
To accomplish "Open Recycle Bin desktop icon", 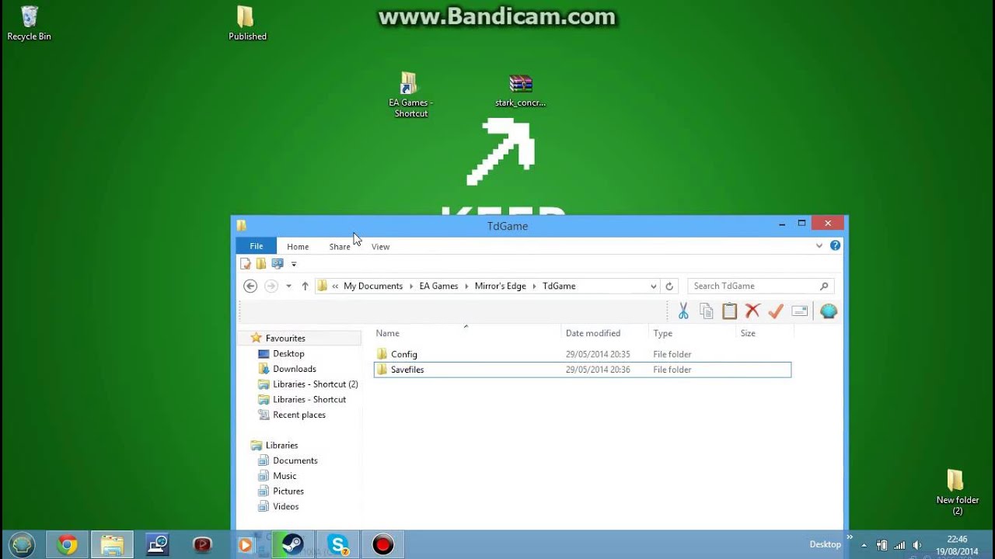I will click(29, 23).
